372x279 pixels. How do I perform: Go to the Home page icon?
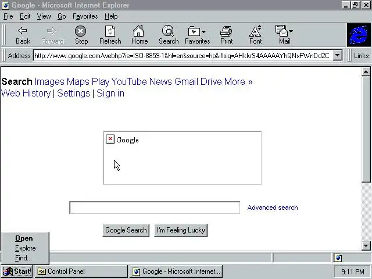click(139, 35)
